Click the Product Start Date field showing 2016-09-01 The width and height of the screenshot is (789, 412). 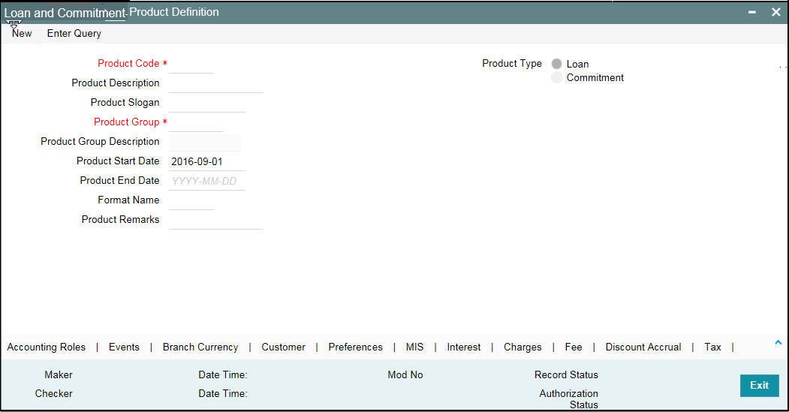tap(207, 161)
